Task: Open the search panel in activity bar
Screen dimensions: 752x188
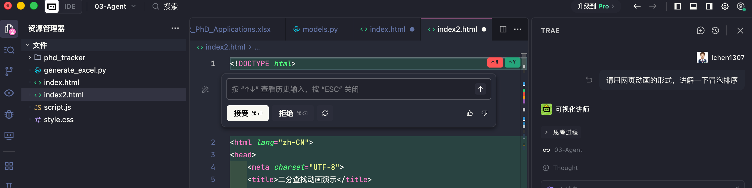Action: pyautogui.click(x=9, y=50)
